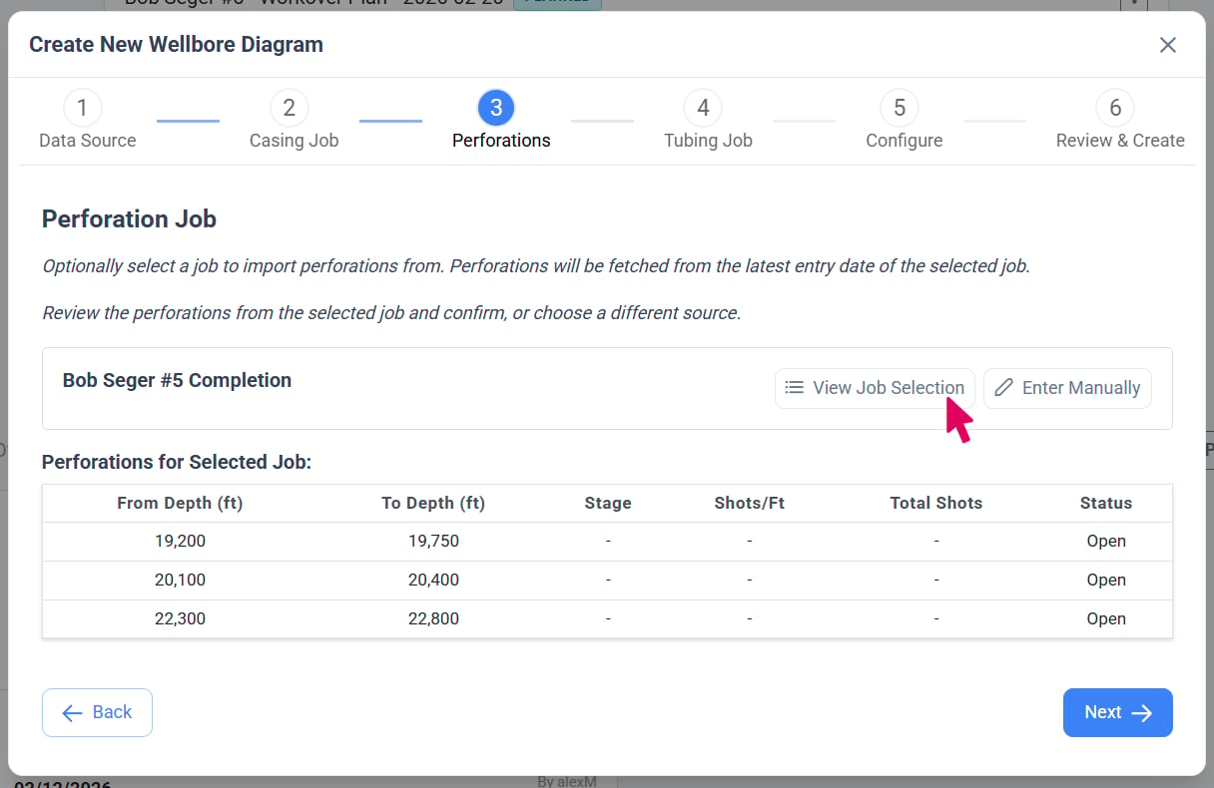Select the Bob Seger #5 Completion job title

click(x=177, y=380)
